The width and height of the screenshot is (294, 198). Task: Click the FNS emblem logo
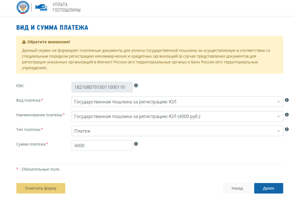[22, 8]
